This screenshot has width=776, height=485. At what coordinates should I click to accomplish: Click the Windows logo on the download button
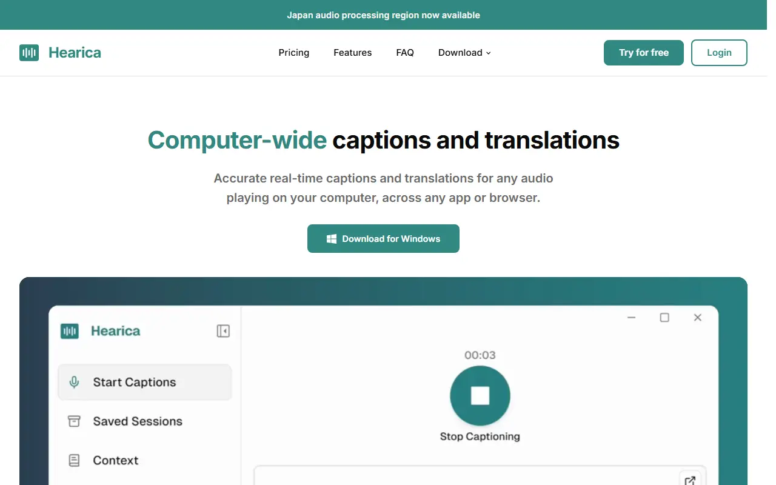click(332, 239)
